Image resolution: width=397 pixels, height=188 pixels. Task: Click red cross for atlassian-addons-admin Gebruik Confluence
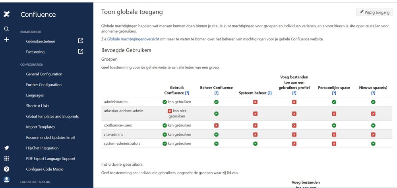point(170,111)
